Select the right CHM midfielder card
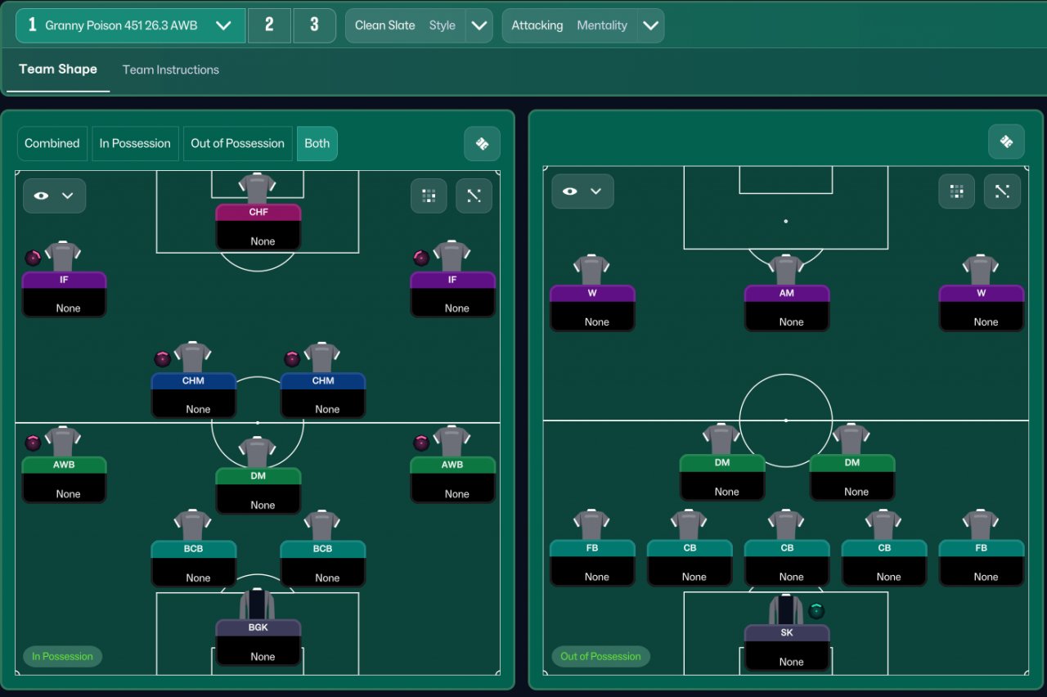1047x697 pixels. [323, 394]
